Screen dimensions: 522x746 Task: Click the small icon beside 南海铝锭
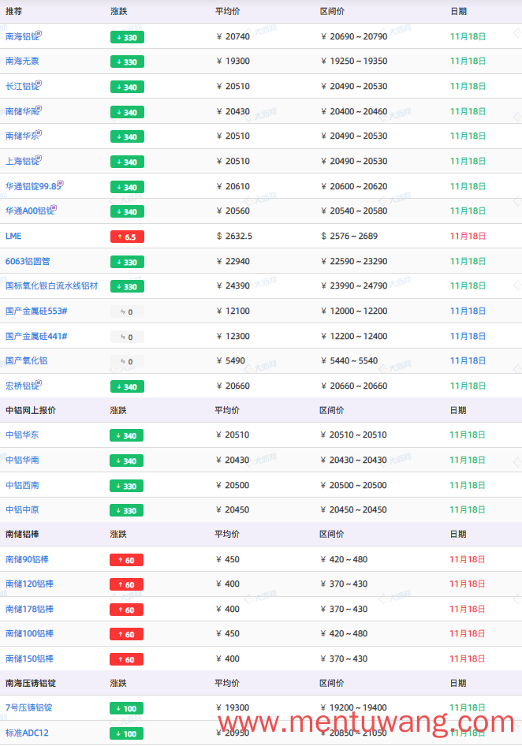click(x=39, y=33)
